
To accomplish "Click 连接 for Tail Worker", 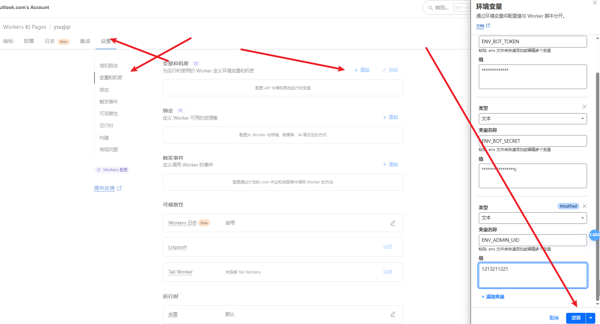I will point(388,272).
